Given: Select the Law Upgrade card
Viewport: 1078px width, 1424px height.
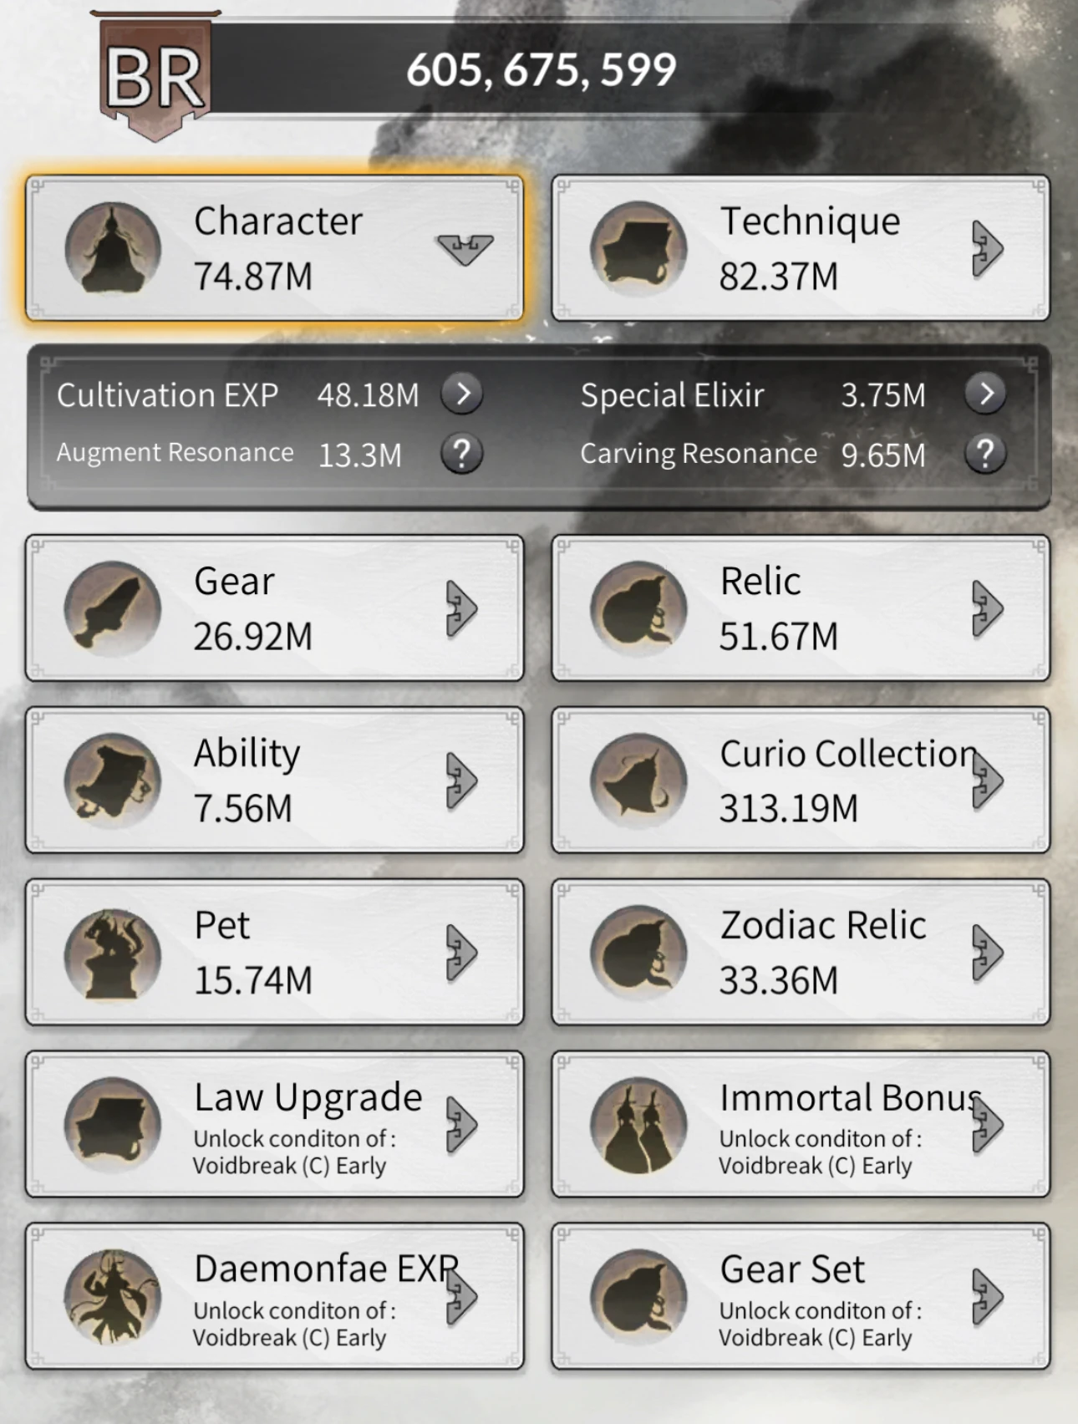Looking at the screenshot, I should click(x=274, y=1125).
